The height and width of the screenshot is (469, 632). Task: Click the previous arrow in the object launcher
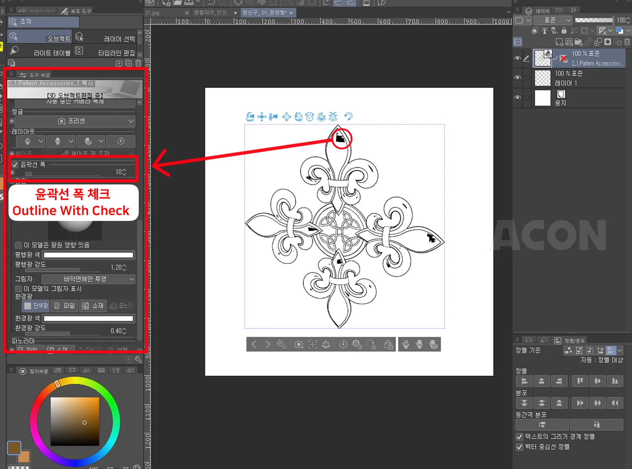point(254,344)
